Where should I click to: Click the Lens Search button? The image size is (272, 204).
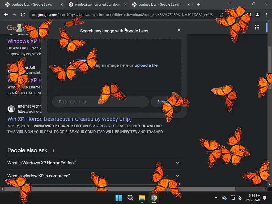coord(163,102)
